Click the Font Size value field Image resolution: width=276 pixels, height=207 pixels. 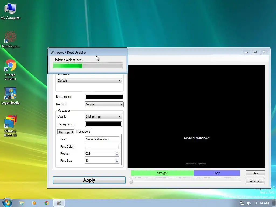tap(100, 161)
